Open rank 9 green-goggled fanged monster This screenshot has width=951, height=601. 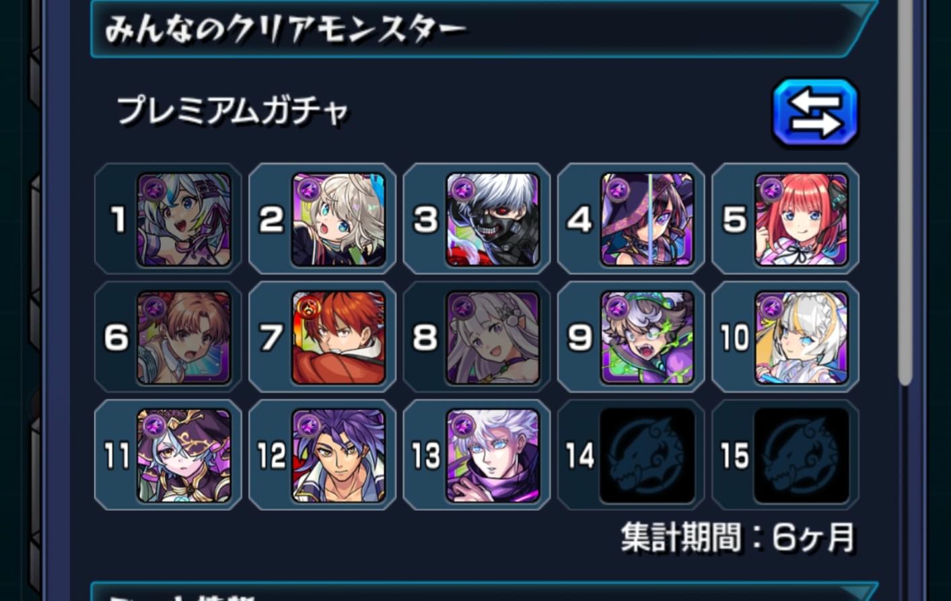point(647,337)
